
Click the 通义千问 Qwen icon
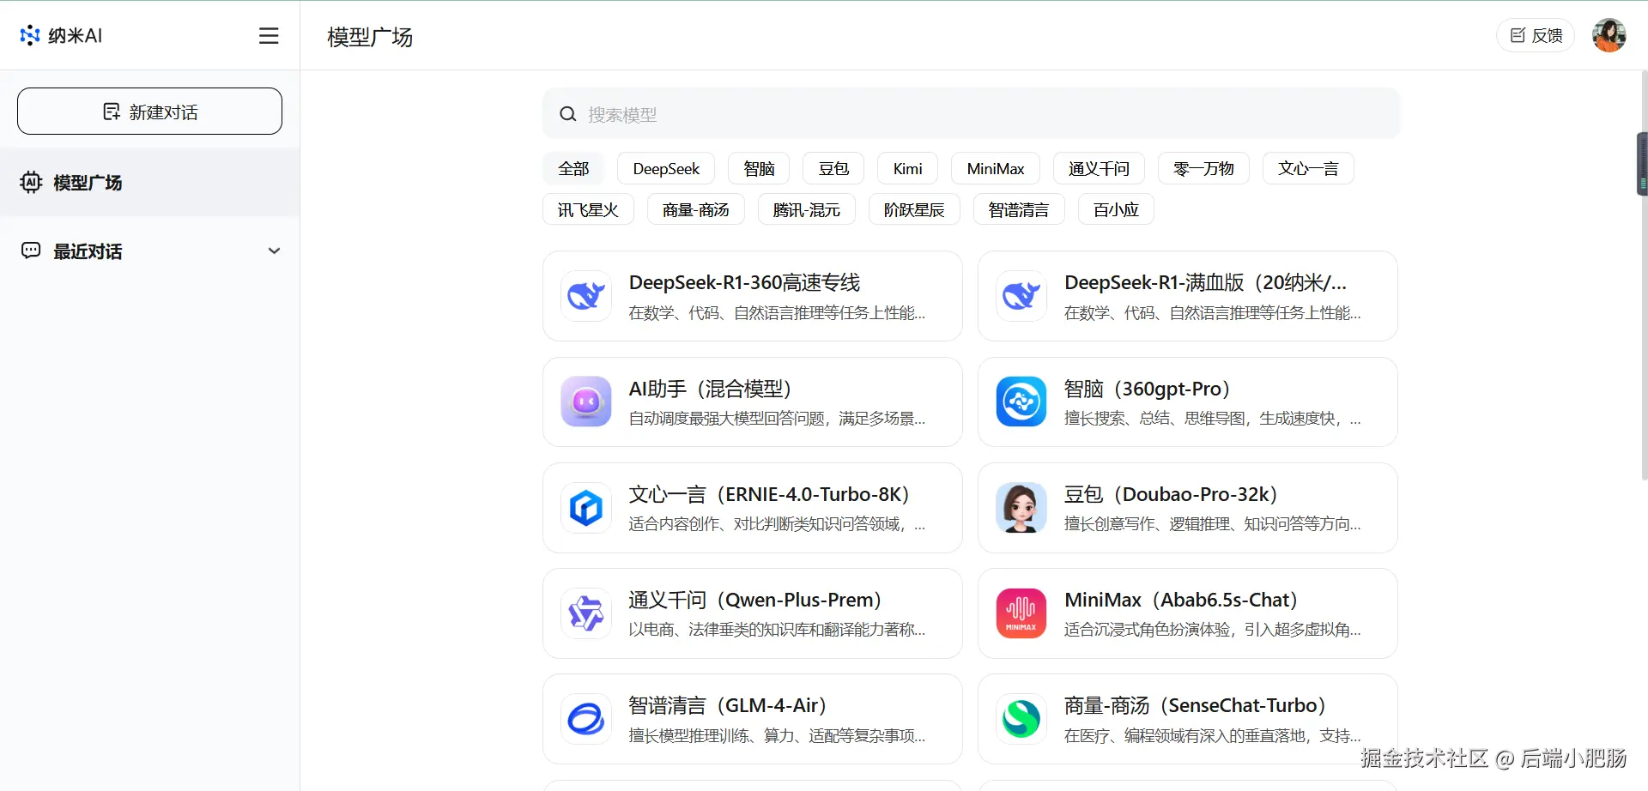[x=586, y=613]
